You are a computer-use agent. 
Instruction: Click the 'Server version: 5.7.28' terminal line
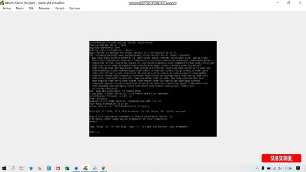pos(120,106)
